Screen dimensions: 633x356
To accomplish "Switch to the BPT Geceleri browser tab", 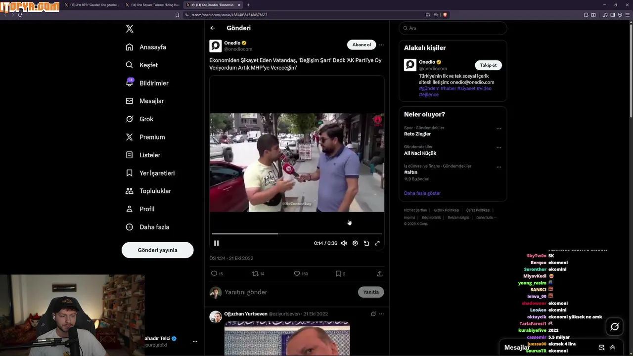I will (x=92, y=5).
